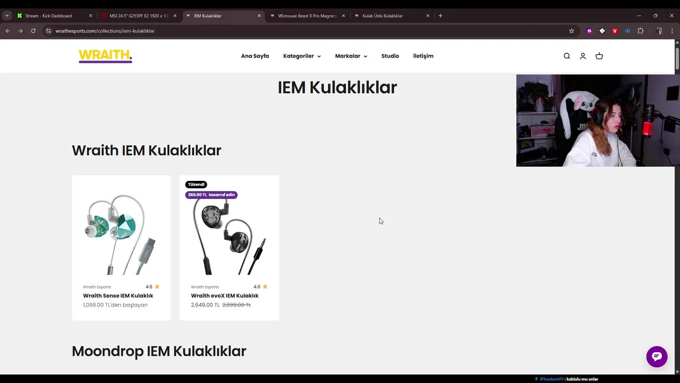Image resolution: width=680 pixels, height=383 pixels.
Task: Open the account login icon
Action: [583, 56]
